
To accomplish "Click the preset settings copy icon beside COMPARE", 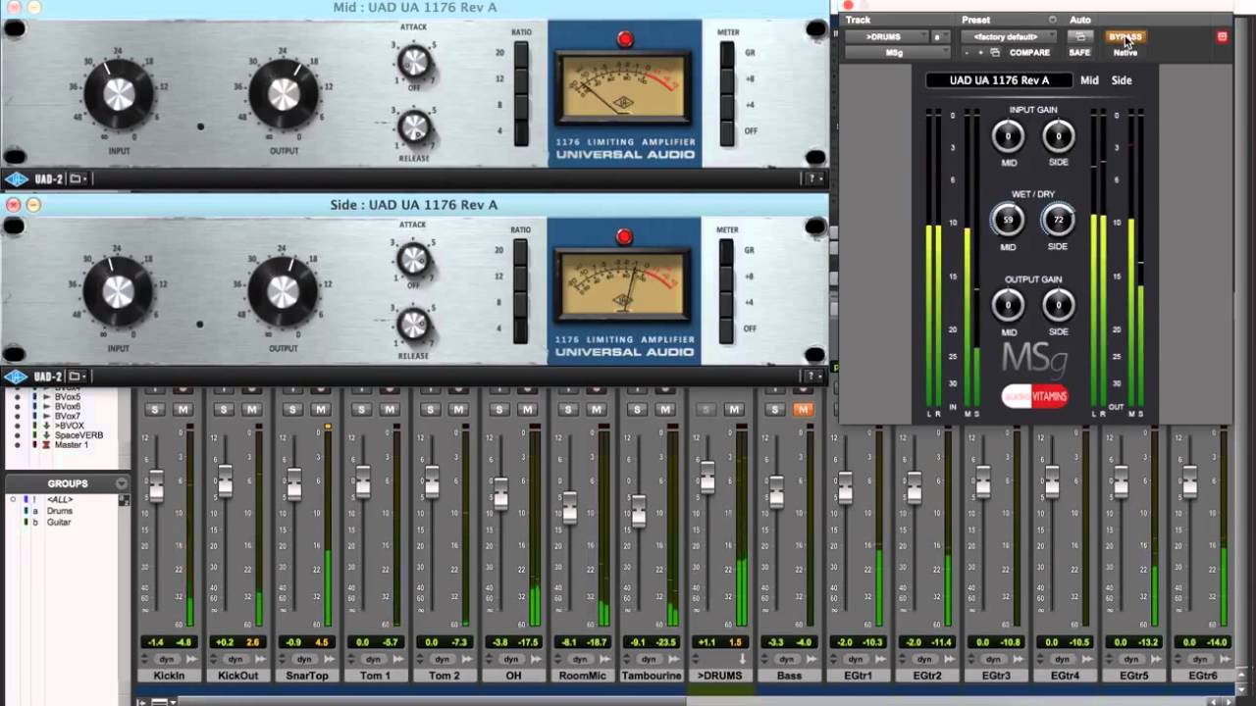I will tap(995, 53).
